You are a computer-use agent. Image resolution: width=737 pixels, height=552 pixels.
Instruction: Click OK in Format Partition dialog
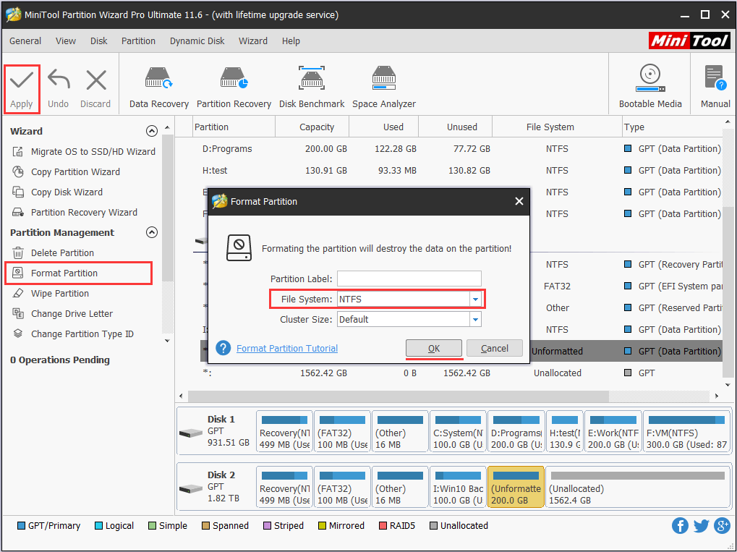coord(434,349)
